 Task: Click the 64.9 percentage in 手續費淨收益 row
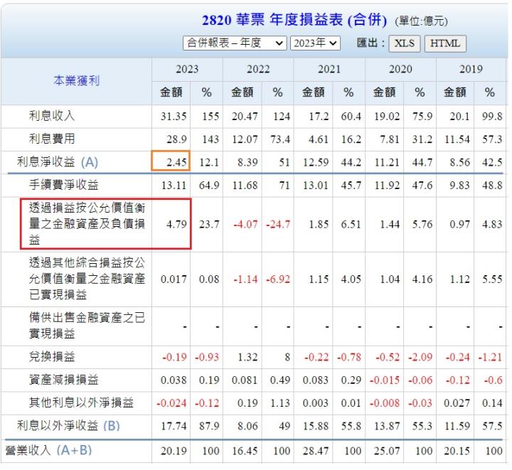coord(209,186)
